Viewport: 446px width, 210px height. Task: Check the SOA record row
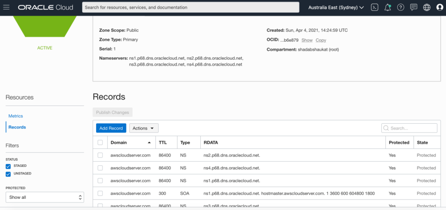click(x=100, y=193)
